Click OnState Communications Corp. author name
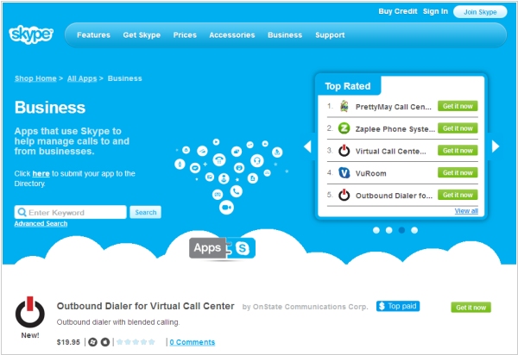The image size is (518, 355). click(x=310, y=307)
